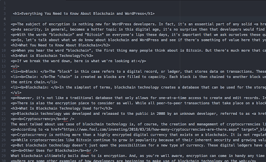266x162 pixels.
Task: Click the opening <ul> tag on line 13
Action: (x=15, y=66)
